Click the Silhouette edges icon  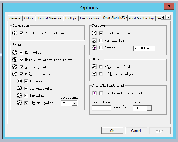point(94,74)
